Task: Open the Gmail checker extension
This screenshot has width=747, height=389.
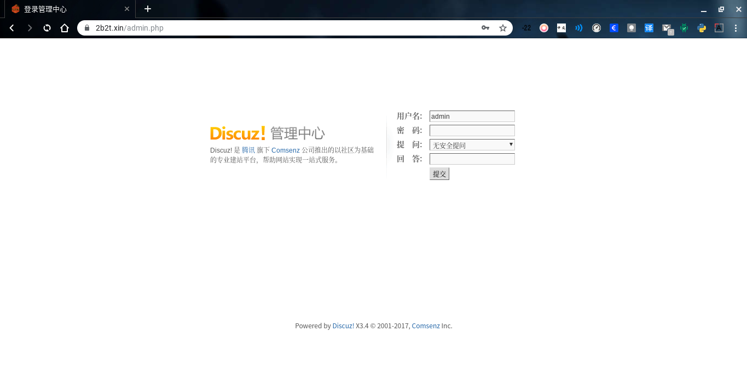Action: click(x=667, y=28)
